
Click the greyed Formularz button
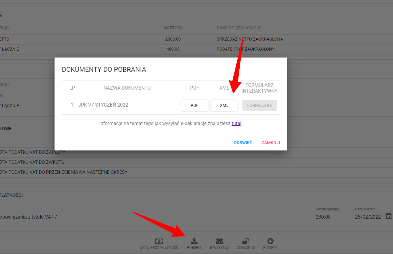[x=260, y=105]
